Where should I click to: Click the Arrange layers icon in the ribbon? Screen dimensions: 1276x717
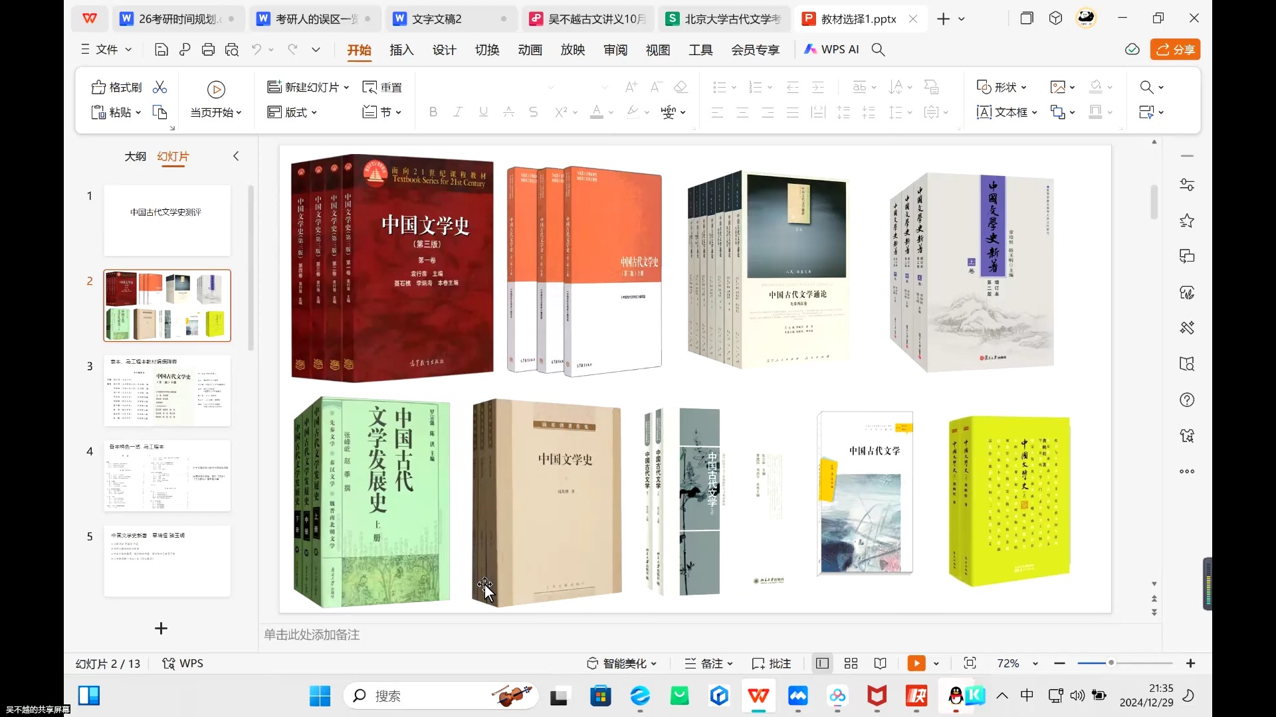1057,112
